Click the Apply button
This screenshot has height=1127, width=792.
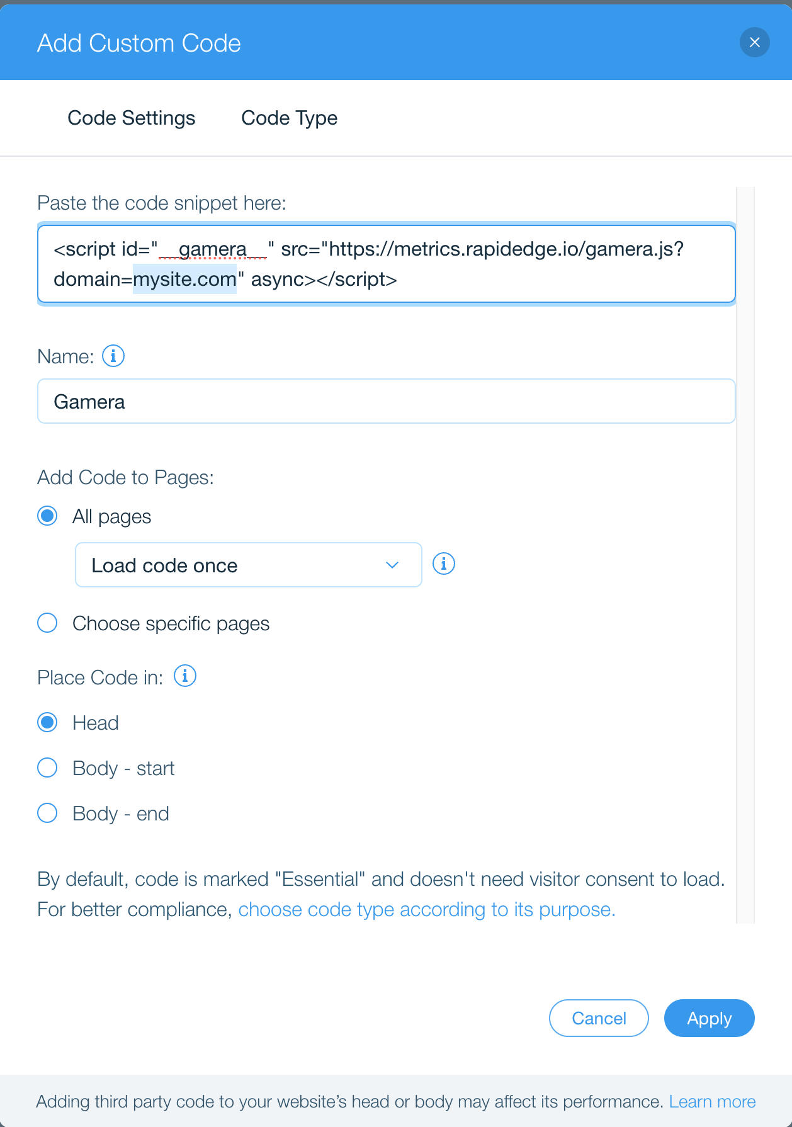(709, 1018)
